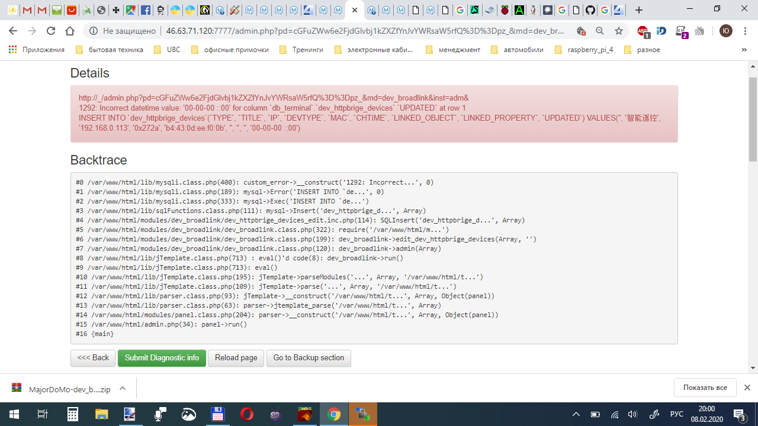This screenshot has width=758, height=426.
Task: Show hidden system tray icons
Action: tap(576, 414)
